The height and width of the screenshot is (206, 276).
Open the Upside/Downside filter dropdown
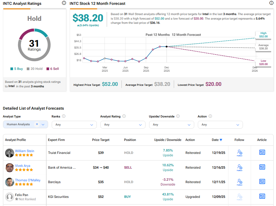[171, 125]
